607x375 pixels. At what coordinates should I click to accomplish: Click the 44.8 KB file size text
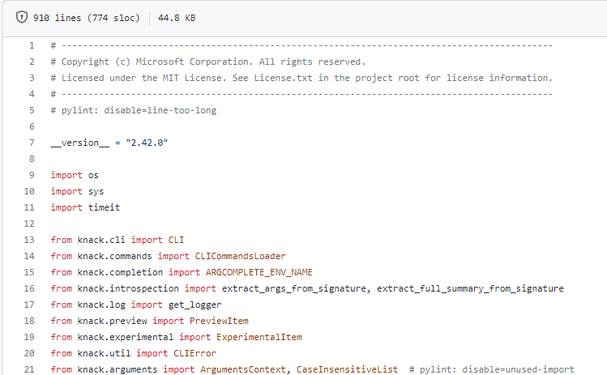point(176,18)
